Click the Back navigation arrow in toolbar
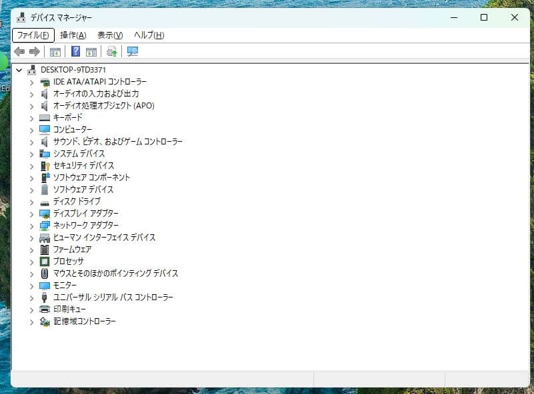This screenshot has height=394, width=534. click(18, 51)
